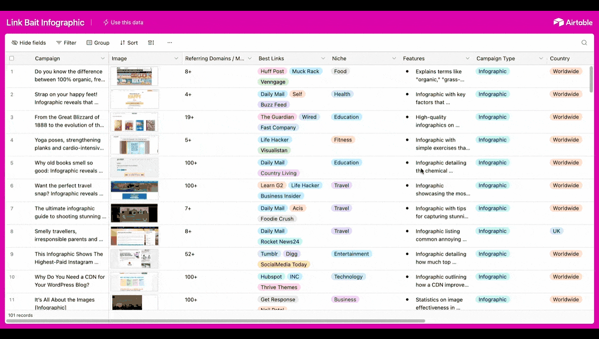Select campaign 'Why Do You Need a CDN'
The width and height of the screenshot is (599, 339).
pyautogui.click(x=70, y=281)
